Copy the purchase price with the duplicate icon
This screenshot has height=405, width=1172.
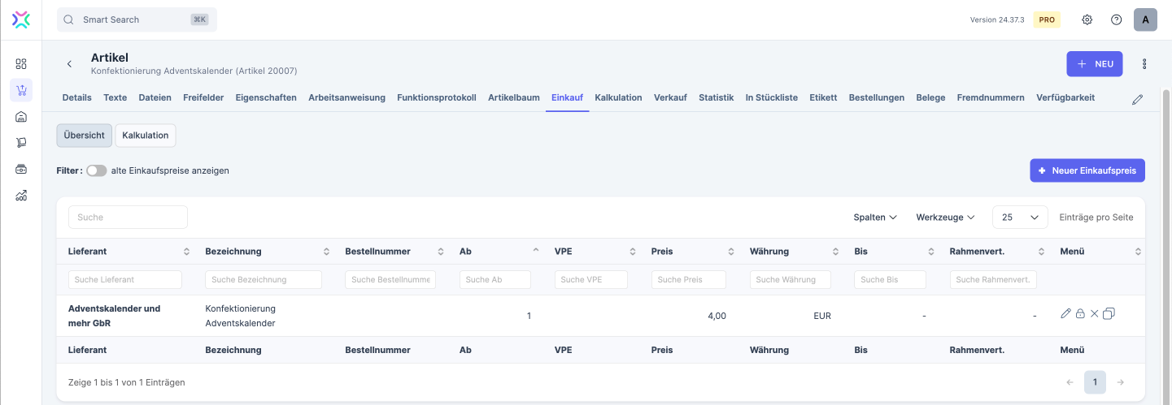pyautogui.click(x=1109, y=314)
